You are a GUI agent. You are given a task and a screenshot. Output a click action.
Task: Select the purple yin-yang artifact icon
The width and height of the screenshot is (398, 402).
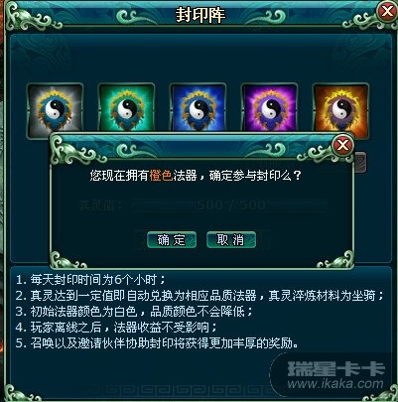click(x=269, y=108)
